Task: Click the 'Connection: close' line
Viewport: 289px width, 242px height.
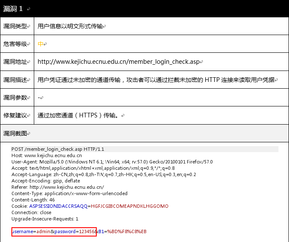Action: tap(31, 212)
